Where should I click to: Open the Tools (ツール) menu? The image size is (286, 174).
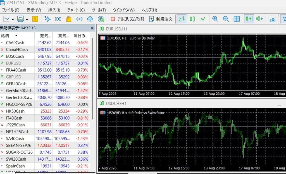99,10
